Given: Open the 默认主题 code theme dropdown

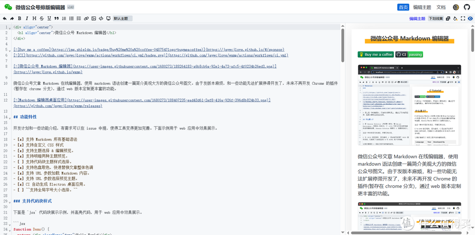Looking at the screenshot, I should pyautogui.click(x=122, y=18).
